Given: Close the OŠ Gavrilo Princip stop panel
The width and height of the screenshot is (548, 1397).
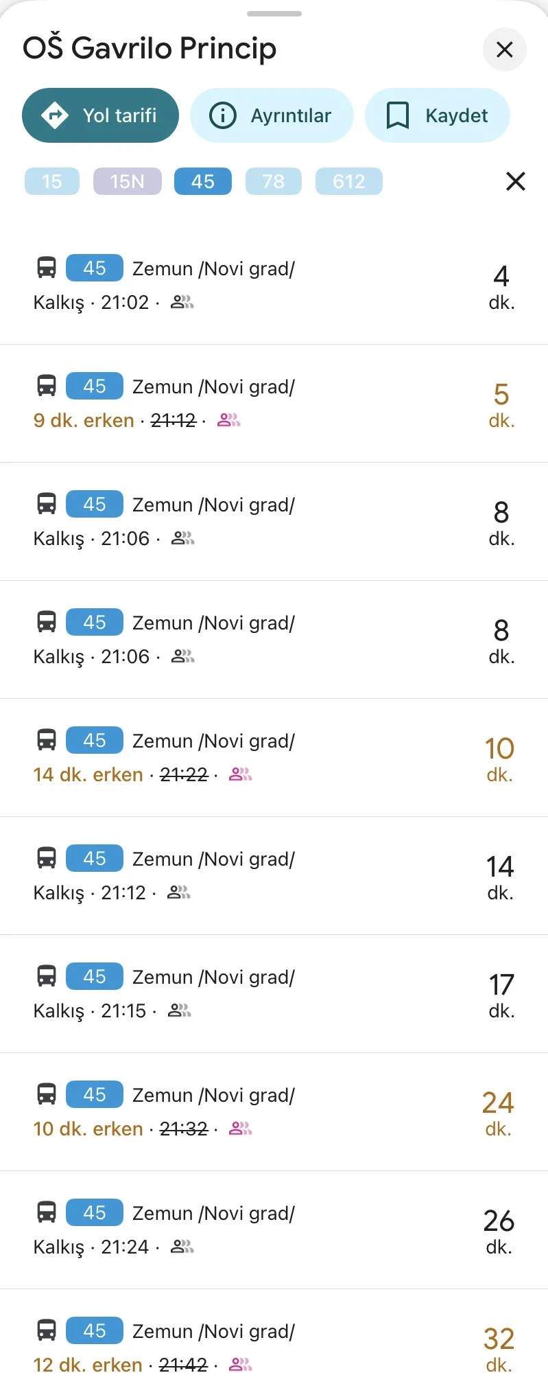Looking at the screenshot, I should pos(504,49).
